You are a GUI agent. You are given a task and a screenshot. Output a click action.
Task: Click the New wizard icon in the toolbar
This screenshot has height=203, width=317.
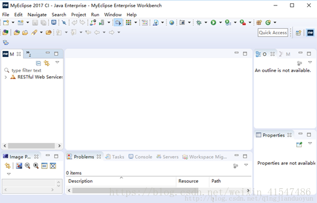[6, 22]
